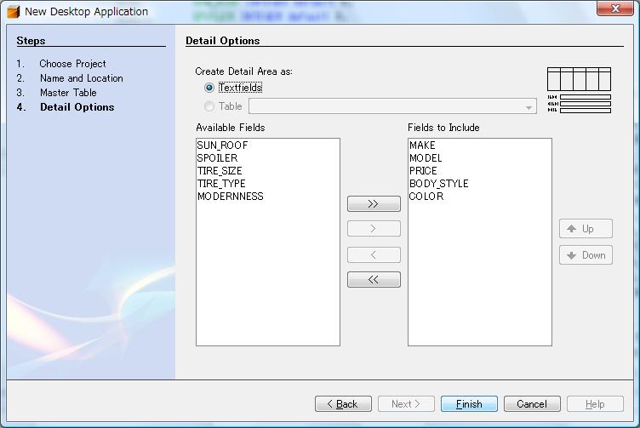Move field up with Up button
The width and height of the screenshot is (640, 428).
[x=586, y=229]
